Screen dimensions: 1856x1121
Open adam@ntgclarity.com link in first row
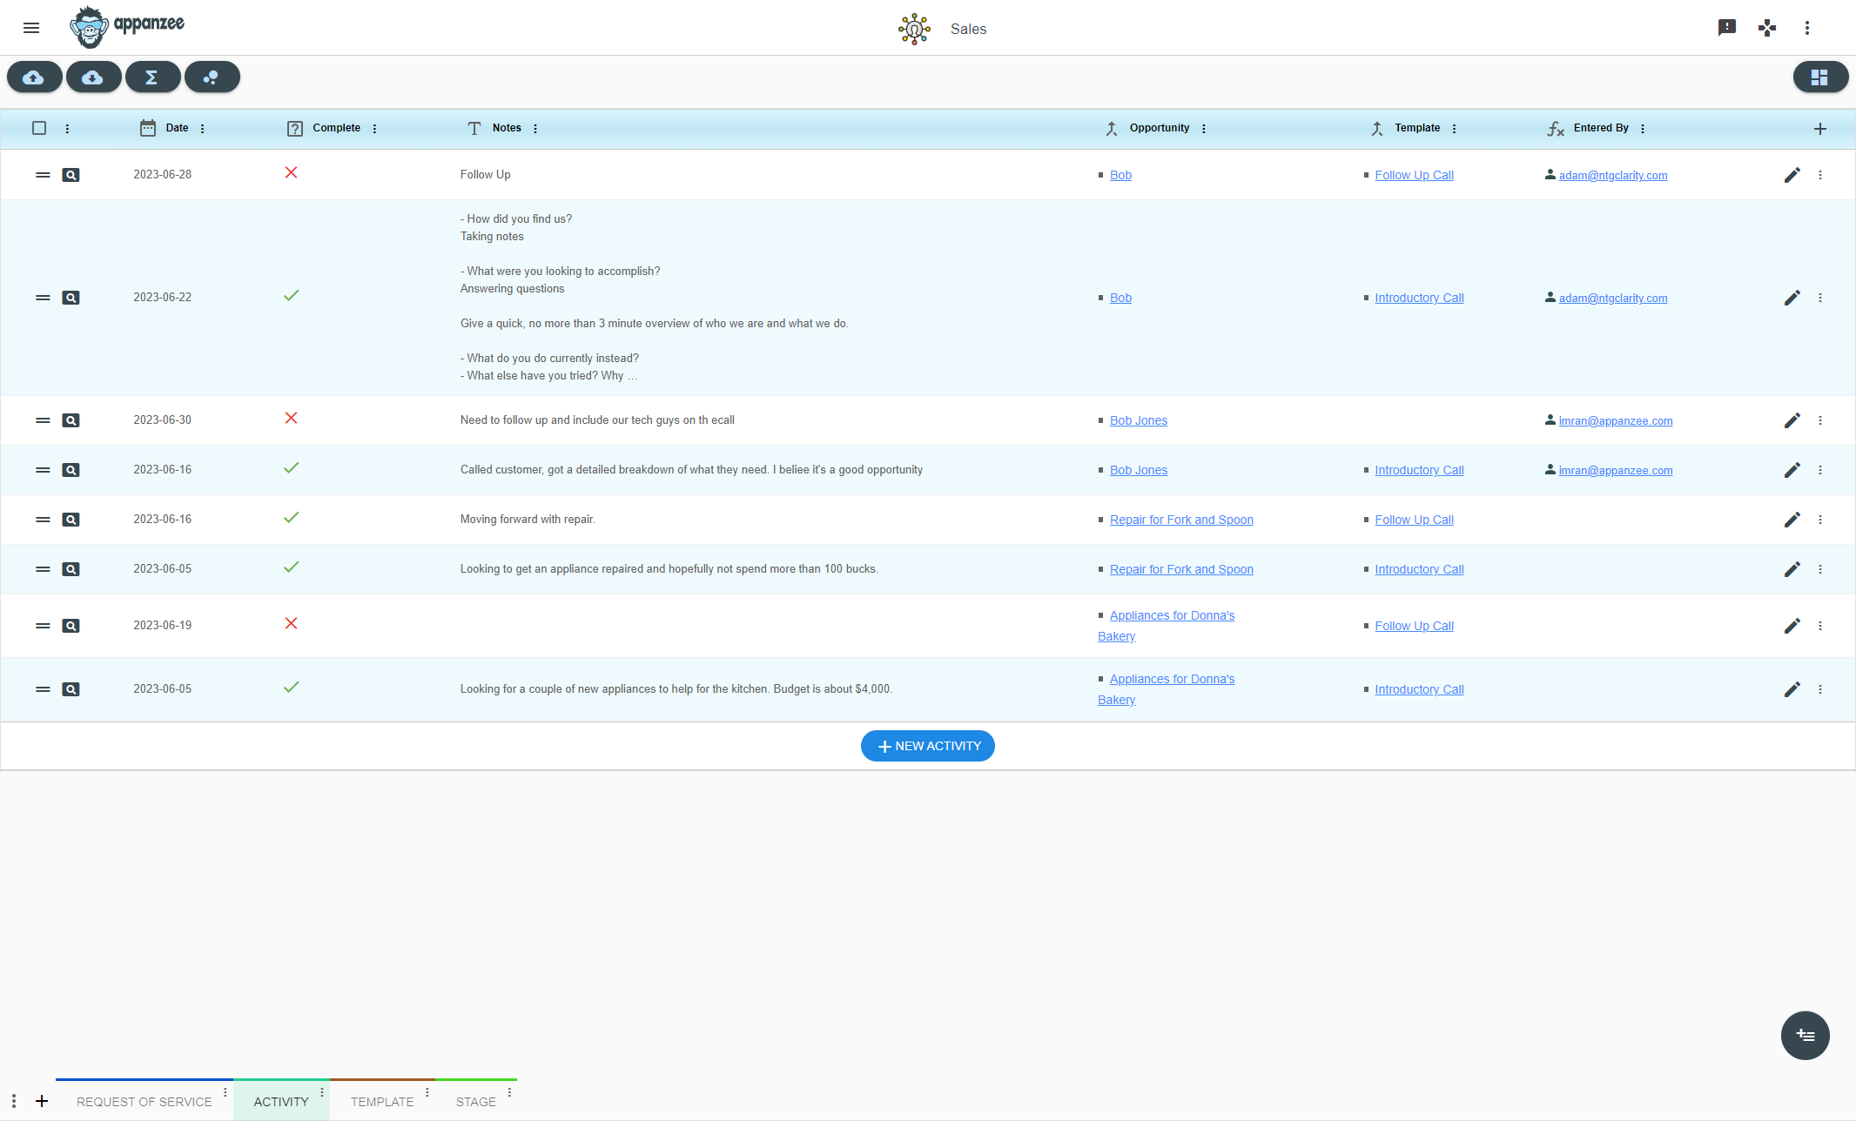pos(1613,176)
